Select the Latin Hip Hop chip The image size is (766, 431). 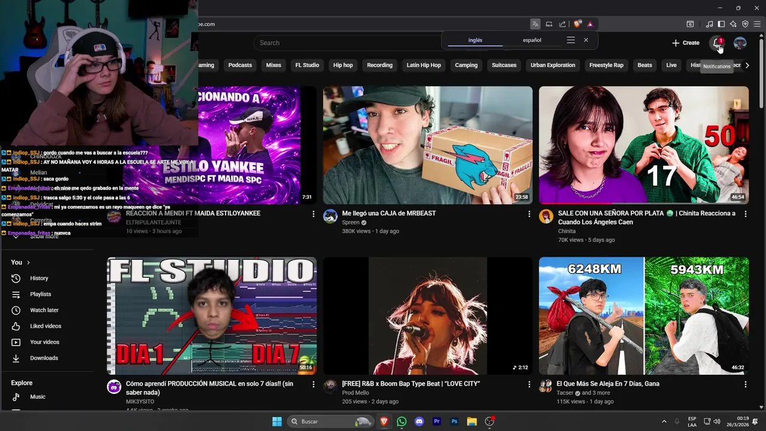pos(424,65)
